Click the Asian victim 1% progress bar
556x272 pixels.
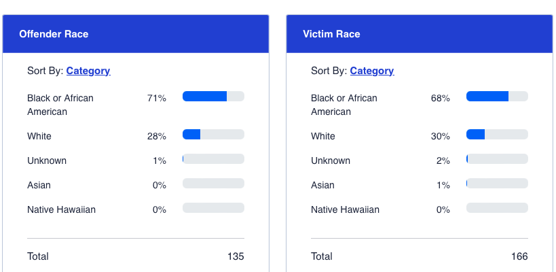coord(497,184)
